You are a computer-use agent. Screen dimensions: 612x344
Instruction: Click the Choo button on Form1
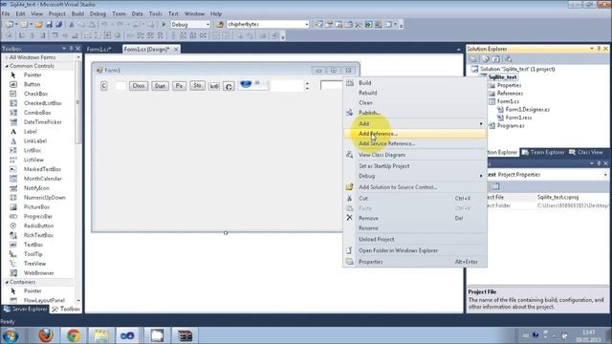tap(139, 85)
